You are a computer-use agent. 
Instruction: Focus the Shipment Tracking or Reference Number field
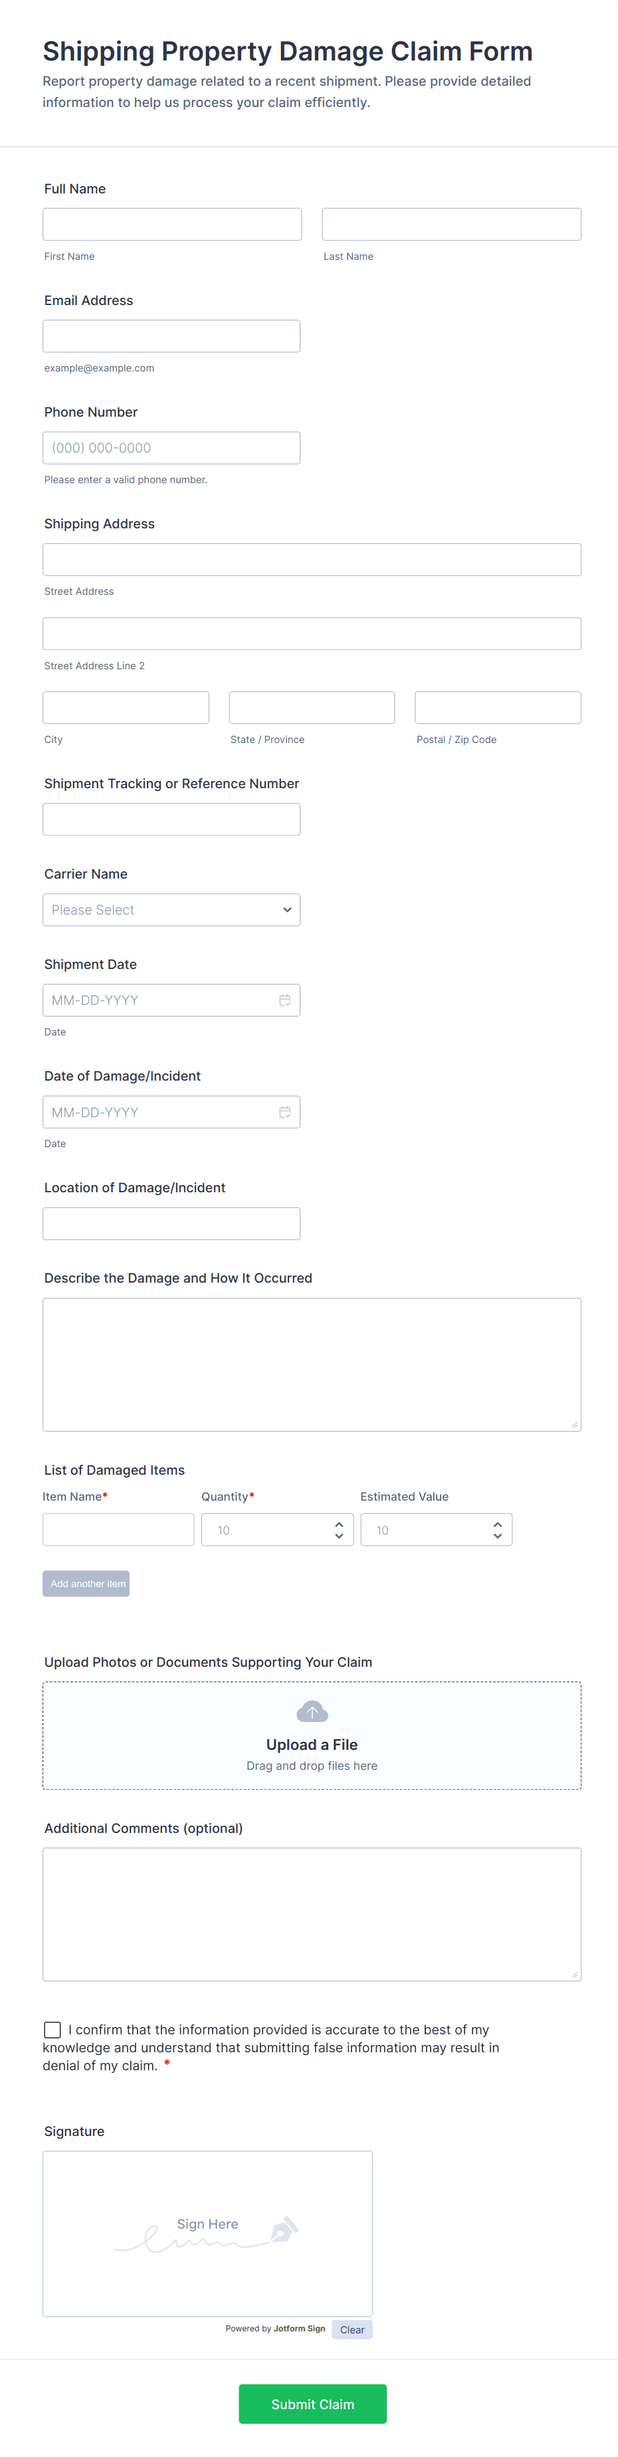(171, 819)
